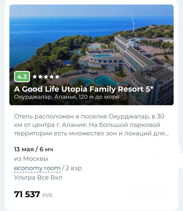
Task: Click the swimming pools in hotel photo
Action: pyautogui.click(x=95, y=81)
